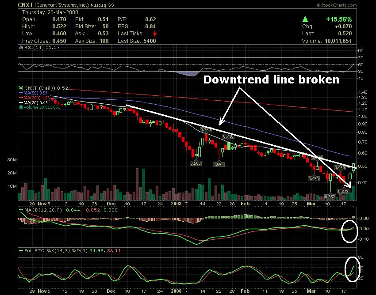Click the '2008' date label under price panel

[x=176, y=204]
